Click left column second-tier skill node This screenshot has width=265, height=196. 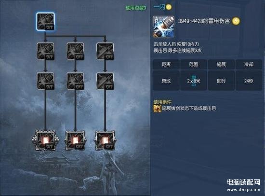(45, 51)
